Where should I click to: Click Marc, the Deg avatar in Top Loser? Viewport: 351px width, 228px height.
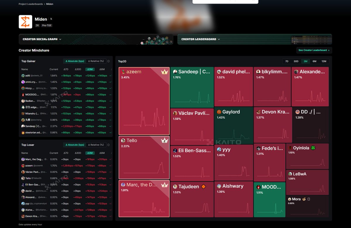click(23, 159)
